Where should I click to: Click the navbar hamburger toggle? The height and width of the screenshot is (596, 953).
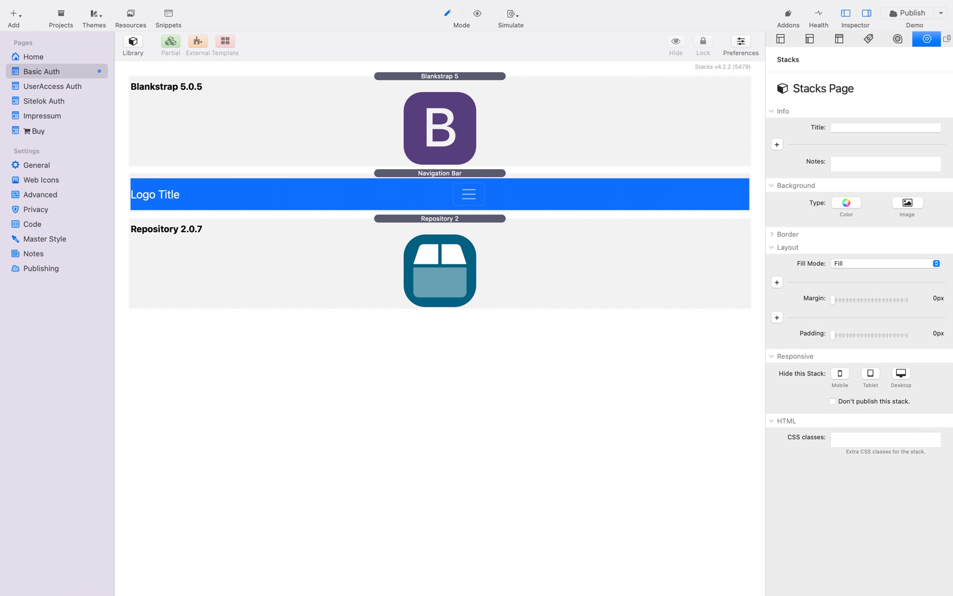tap(469, 194)
